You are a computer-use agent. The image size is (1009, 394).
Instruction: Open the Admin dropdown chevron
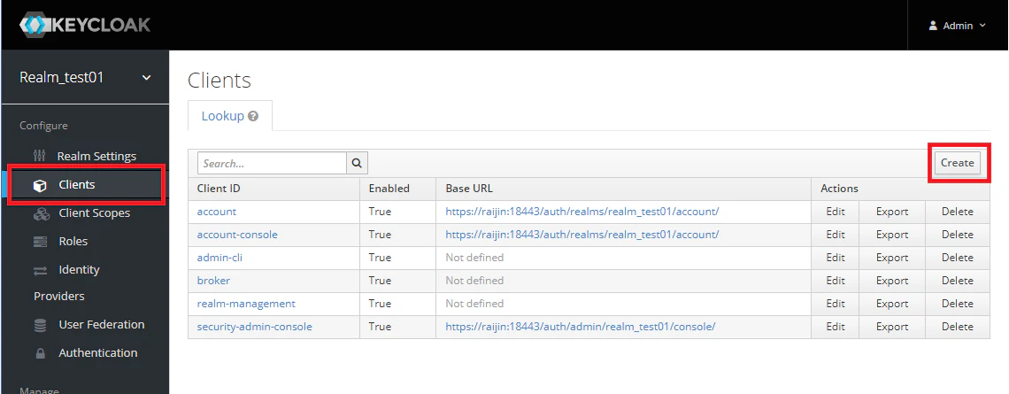982,26
